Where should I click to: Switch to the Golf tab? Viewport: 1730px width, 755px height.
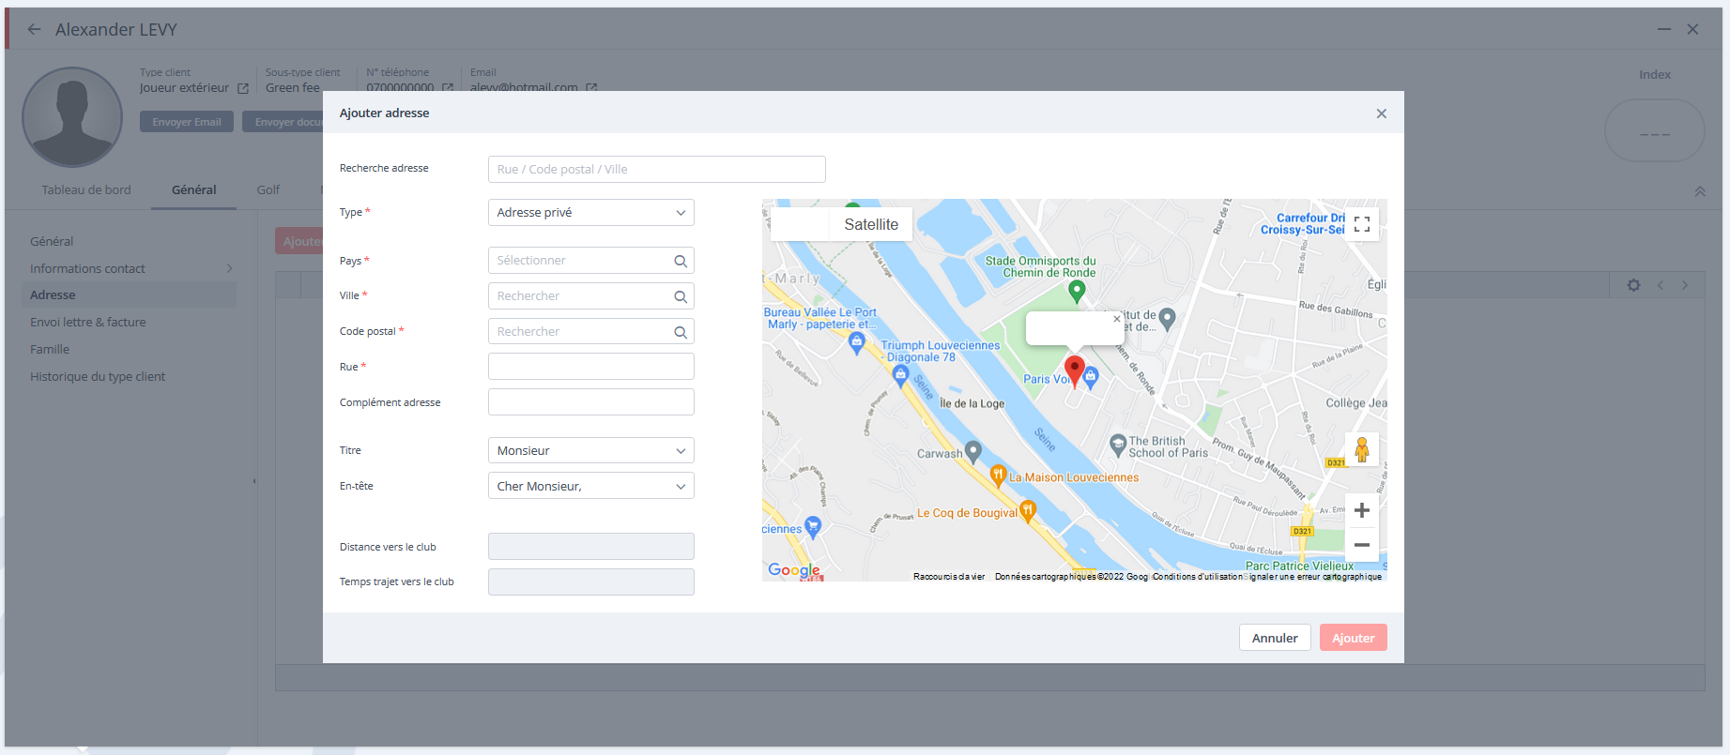(268, 189)
